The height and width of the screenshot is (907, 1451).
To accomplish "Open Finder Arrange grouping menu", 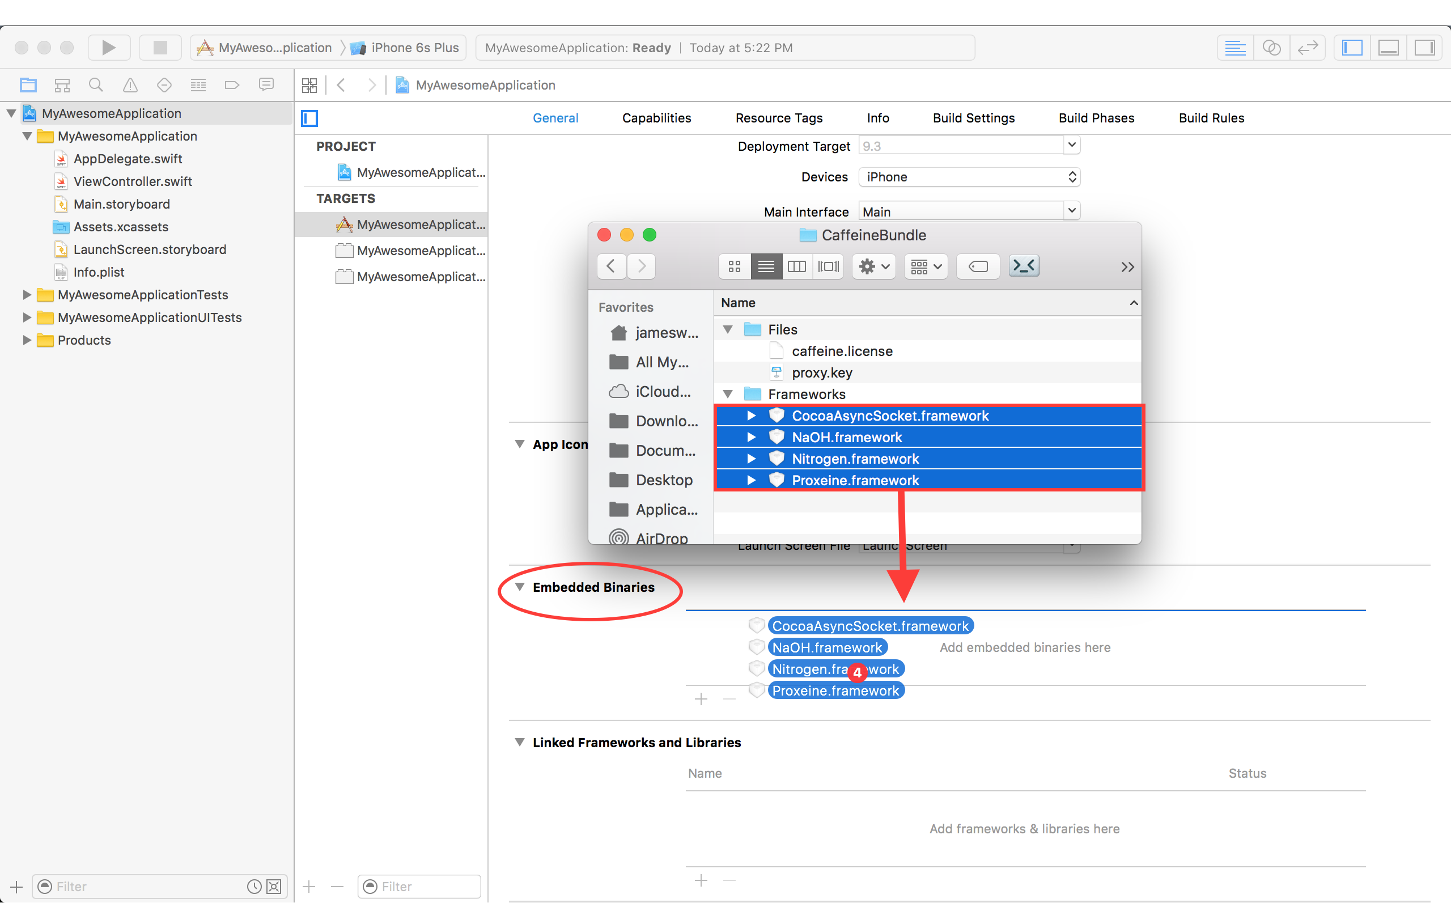I will (x=926, y=266).
